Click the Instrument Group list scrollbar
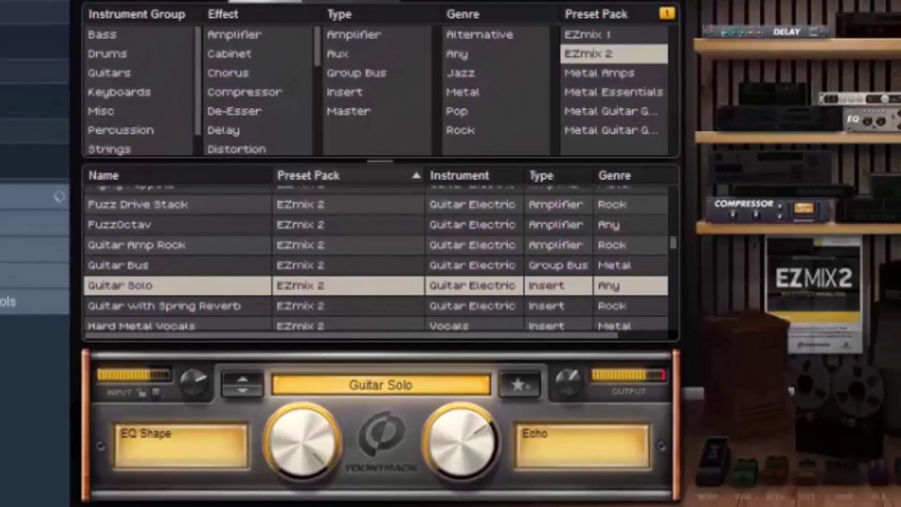The width and height of the screenshot is (901, 507). (x=197, y=81)
